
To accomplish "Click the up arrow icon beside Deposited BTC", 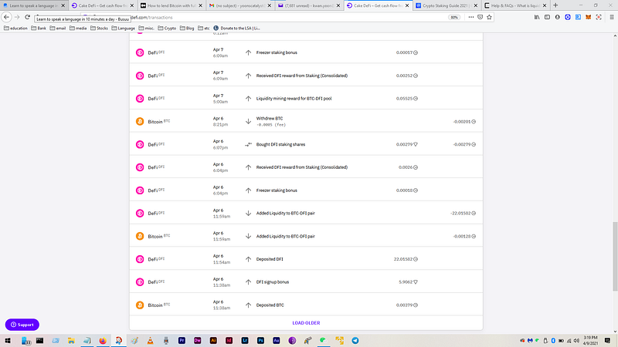I will coord(248,305).
